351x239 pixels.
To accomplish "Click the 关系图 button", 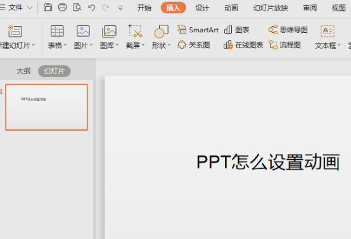I will coord(194,45).
